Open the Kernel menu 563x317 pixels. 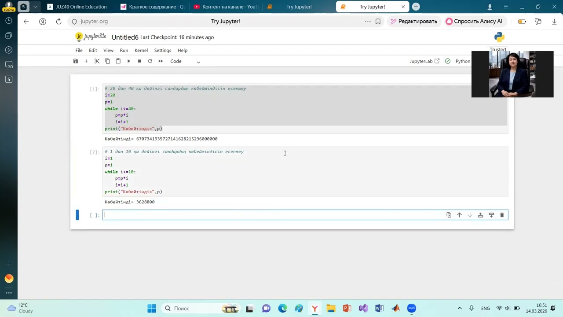tap(141, 50)
